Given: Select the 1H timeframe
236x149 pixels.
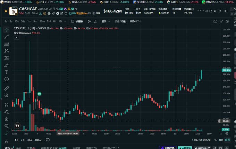Looking at the screenshot, I should click(x=49, y=21).
